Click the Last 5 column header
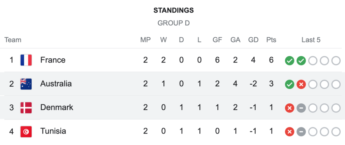The image size is (345, 145). (311, 40)
